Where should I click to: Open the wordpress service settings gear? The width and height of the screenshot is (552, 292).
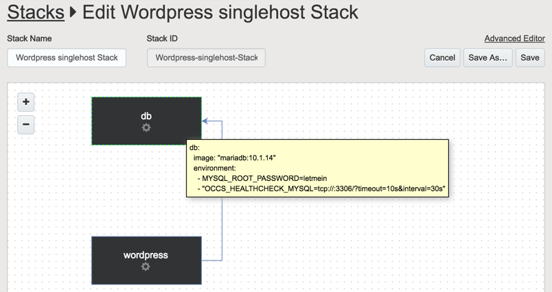coord(146,267)
